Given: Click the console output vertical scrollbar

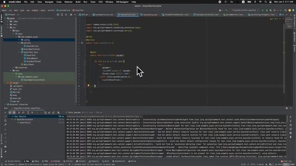Looking at the screenshot, I should coord(287,119).
